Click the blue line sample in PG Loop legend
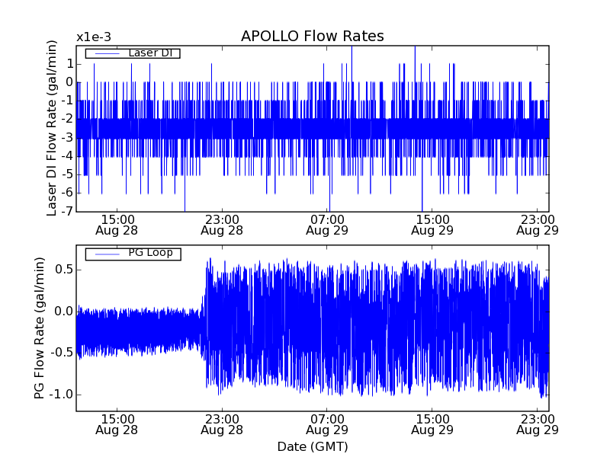610x457 pixels. tap(107, 254)
